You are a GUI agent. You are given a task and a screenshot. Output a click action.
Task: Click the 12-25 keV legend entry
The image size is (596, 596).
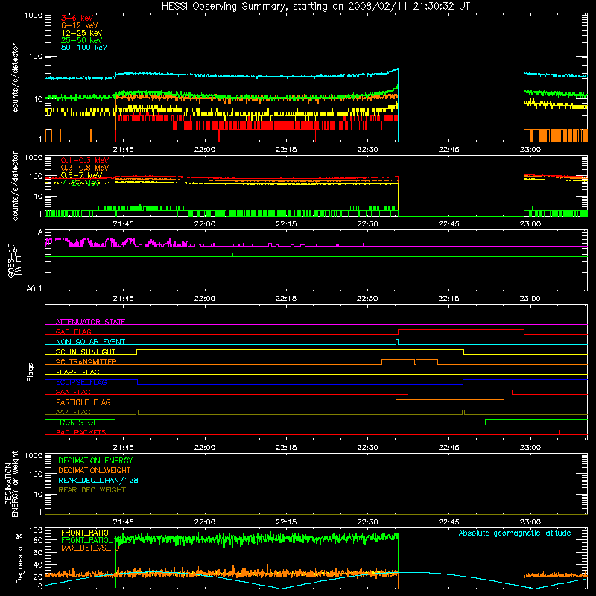(x=82, y=33)
